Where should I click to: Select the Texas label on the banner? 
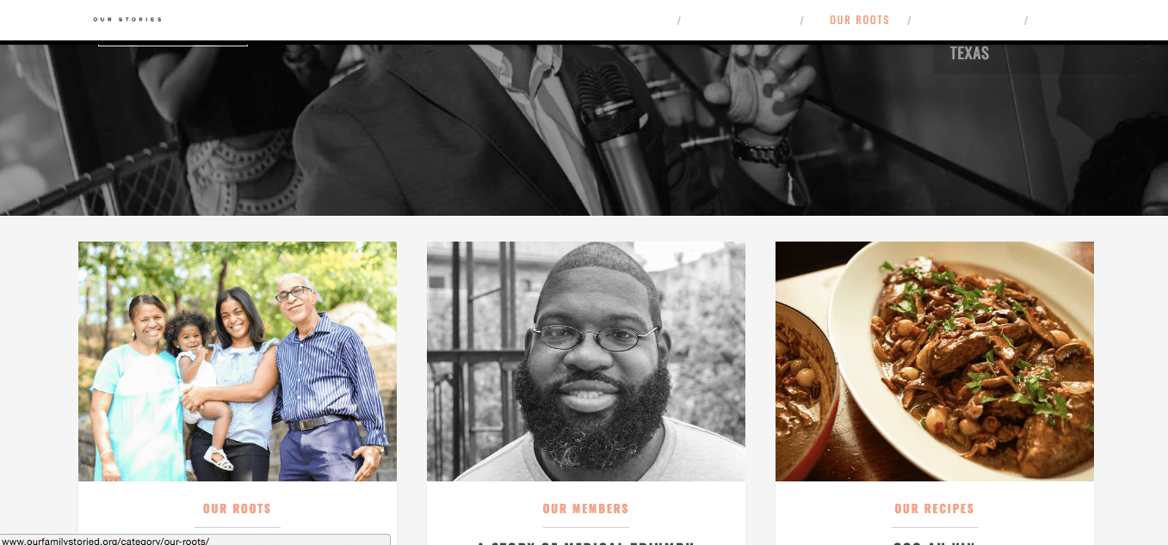coord(969,53)
